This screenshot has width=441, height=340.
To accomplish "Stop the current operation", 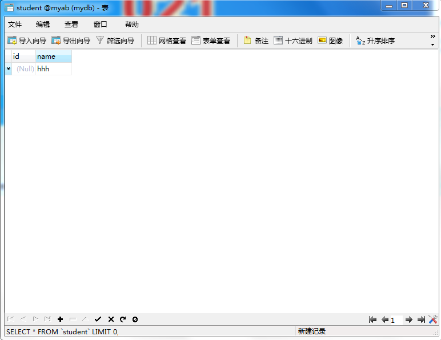I will tap(135, 319).
